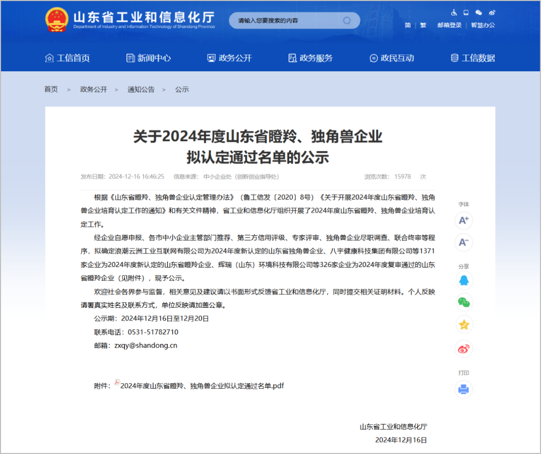Decrease font size with A- button

[x=463, y=243]
